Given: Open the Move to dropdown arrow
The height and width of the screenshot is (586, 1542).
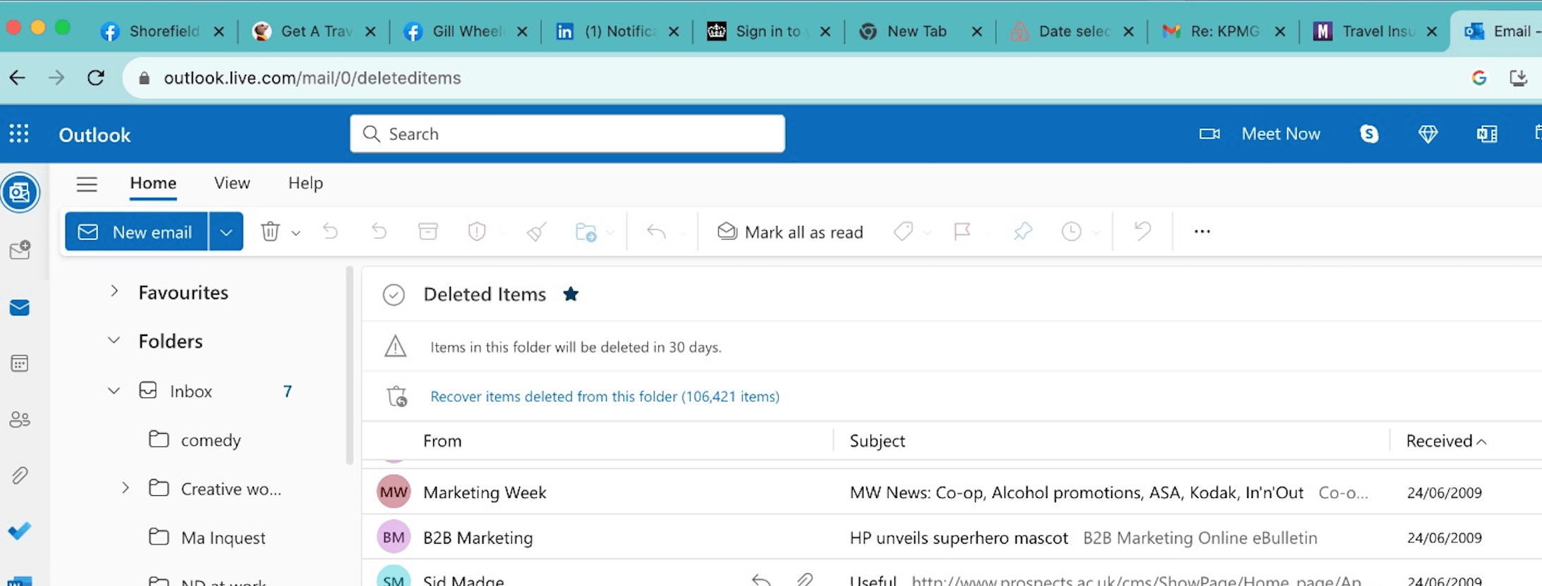Looking at the screenshot, I should [x=610, y=232].
